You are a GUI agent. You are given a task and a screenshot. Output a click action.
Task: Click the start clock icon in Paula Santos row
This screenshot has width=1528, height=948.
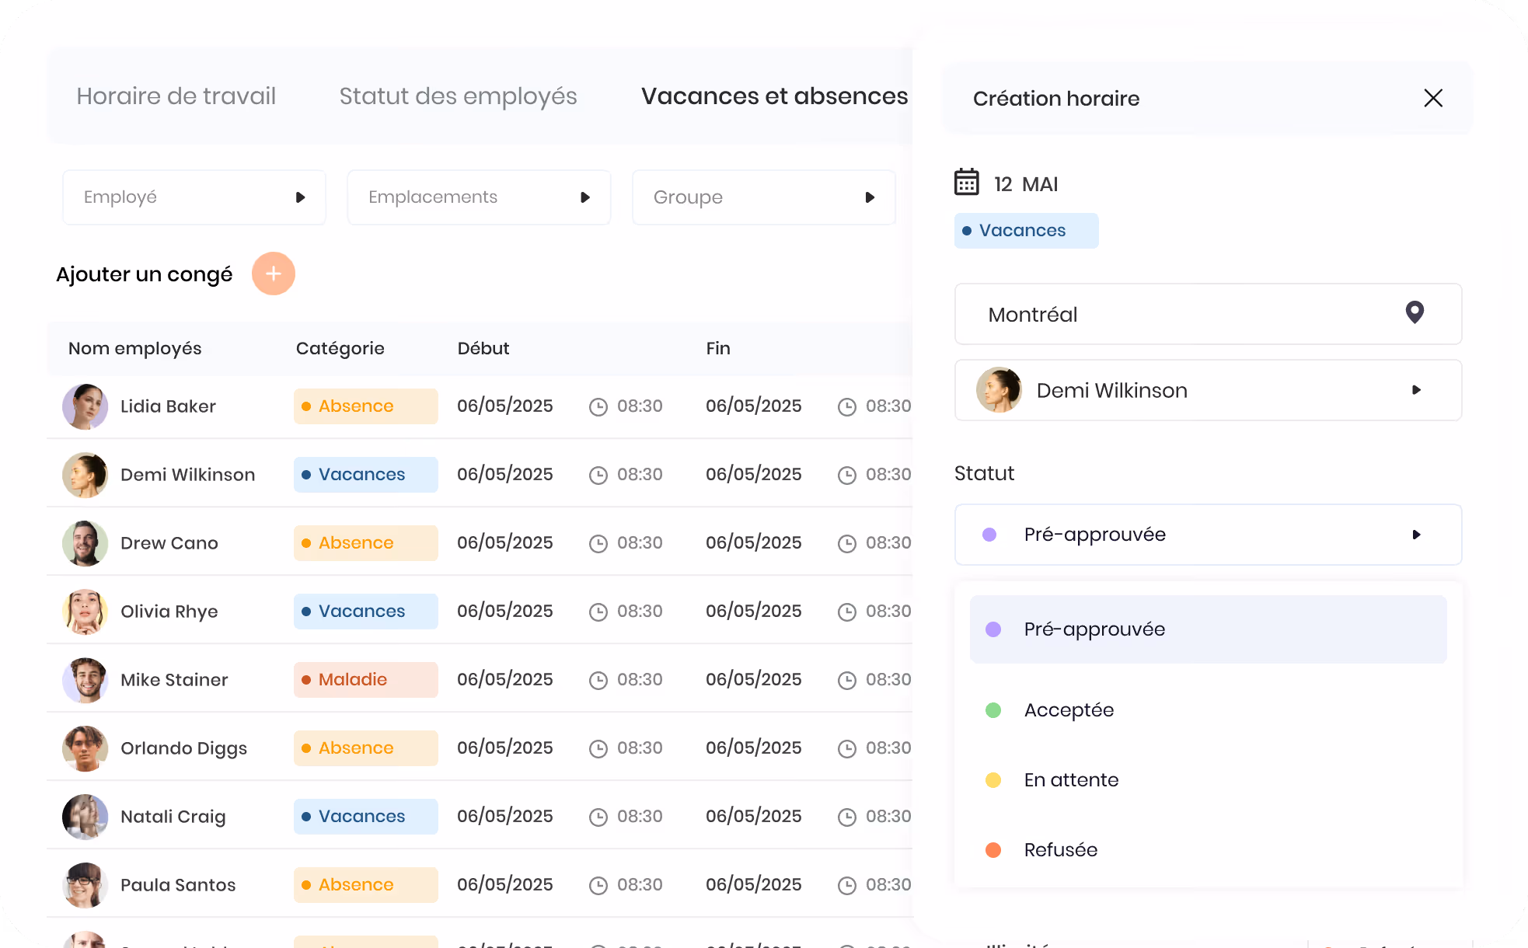pos(598,885)
